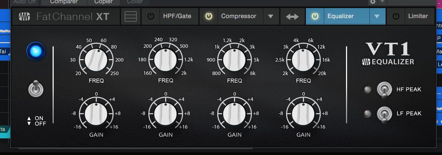Swap Compressor and Equalizer order arrows
This screenshot has height=155, width=442.
click(292, 17)
